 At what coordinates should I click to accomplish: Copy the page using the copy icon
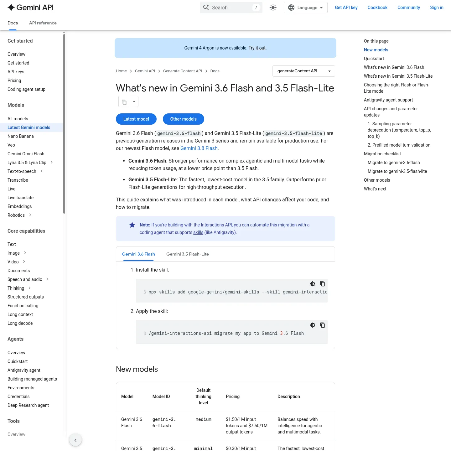tap(124, 102)
